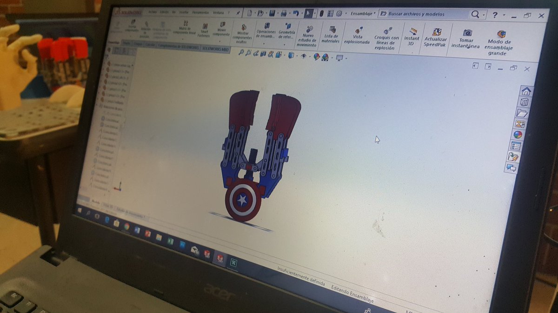This screenshot has height=313, width=558.
Task: Toggle Hide/Show Items eye icon in view toolbar
Action: click(304, 56)
